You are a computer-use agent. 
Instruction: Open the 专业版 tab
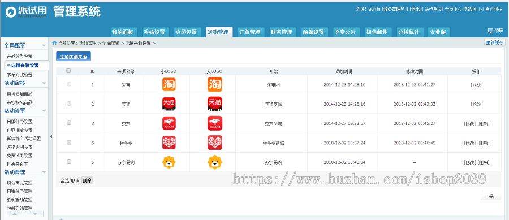coord(438,32)
